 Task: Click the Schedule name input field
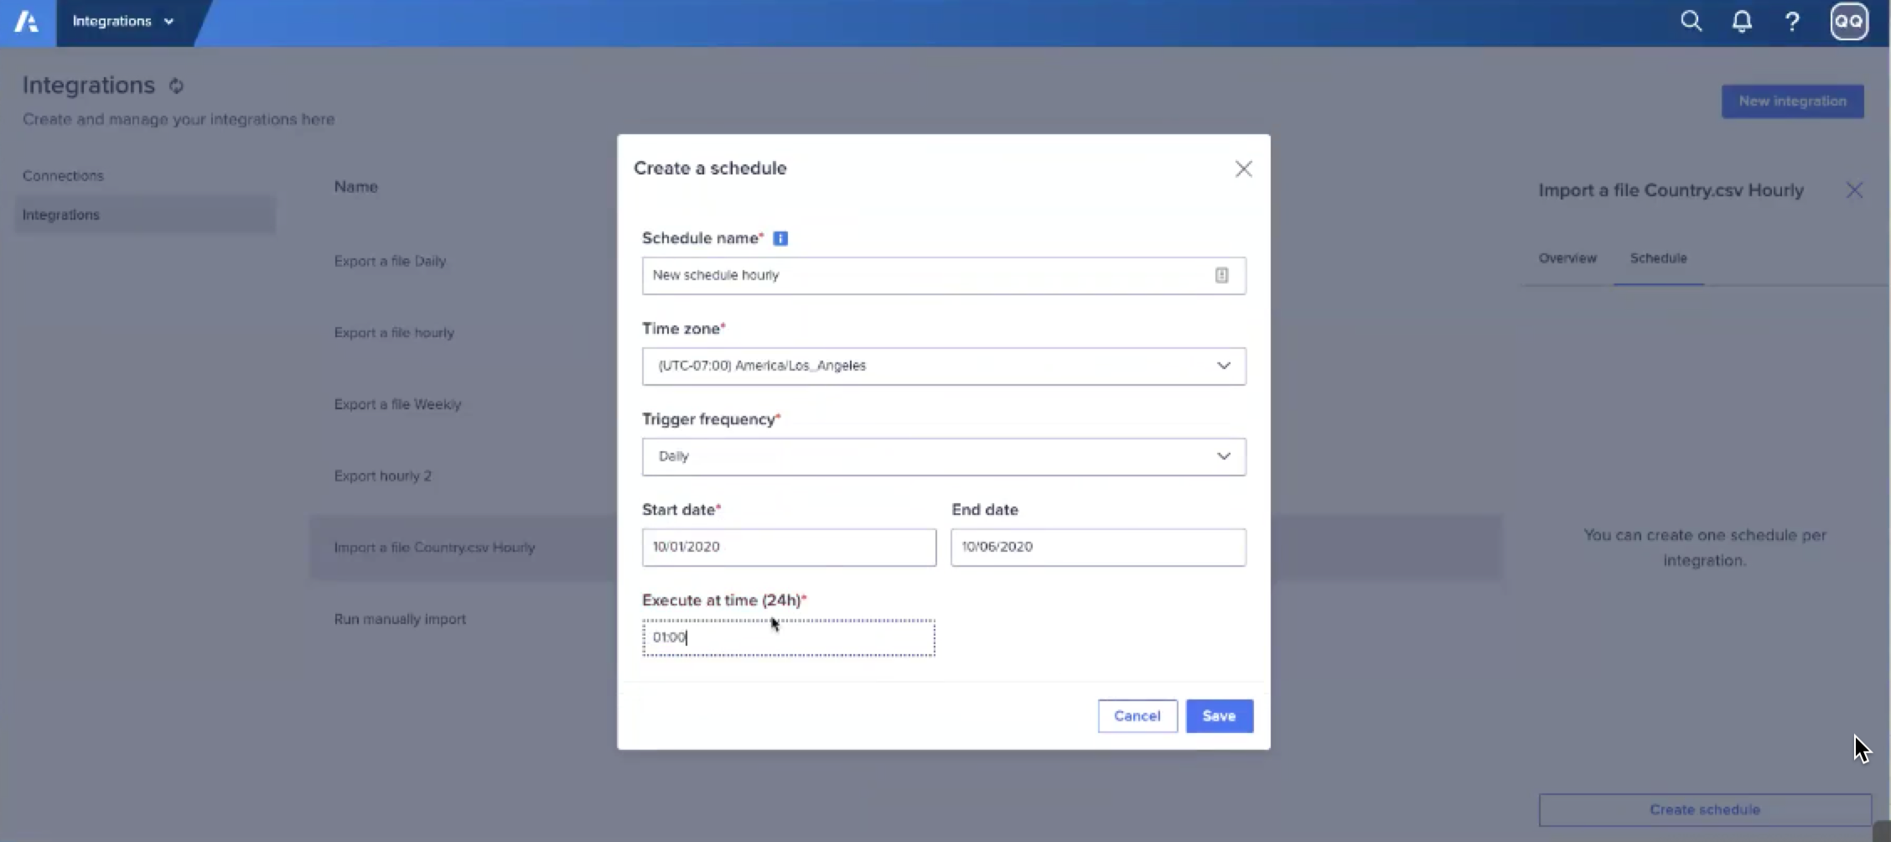pyautogui.click(x=944, y=276)
